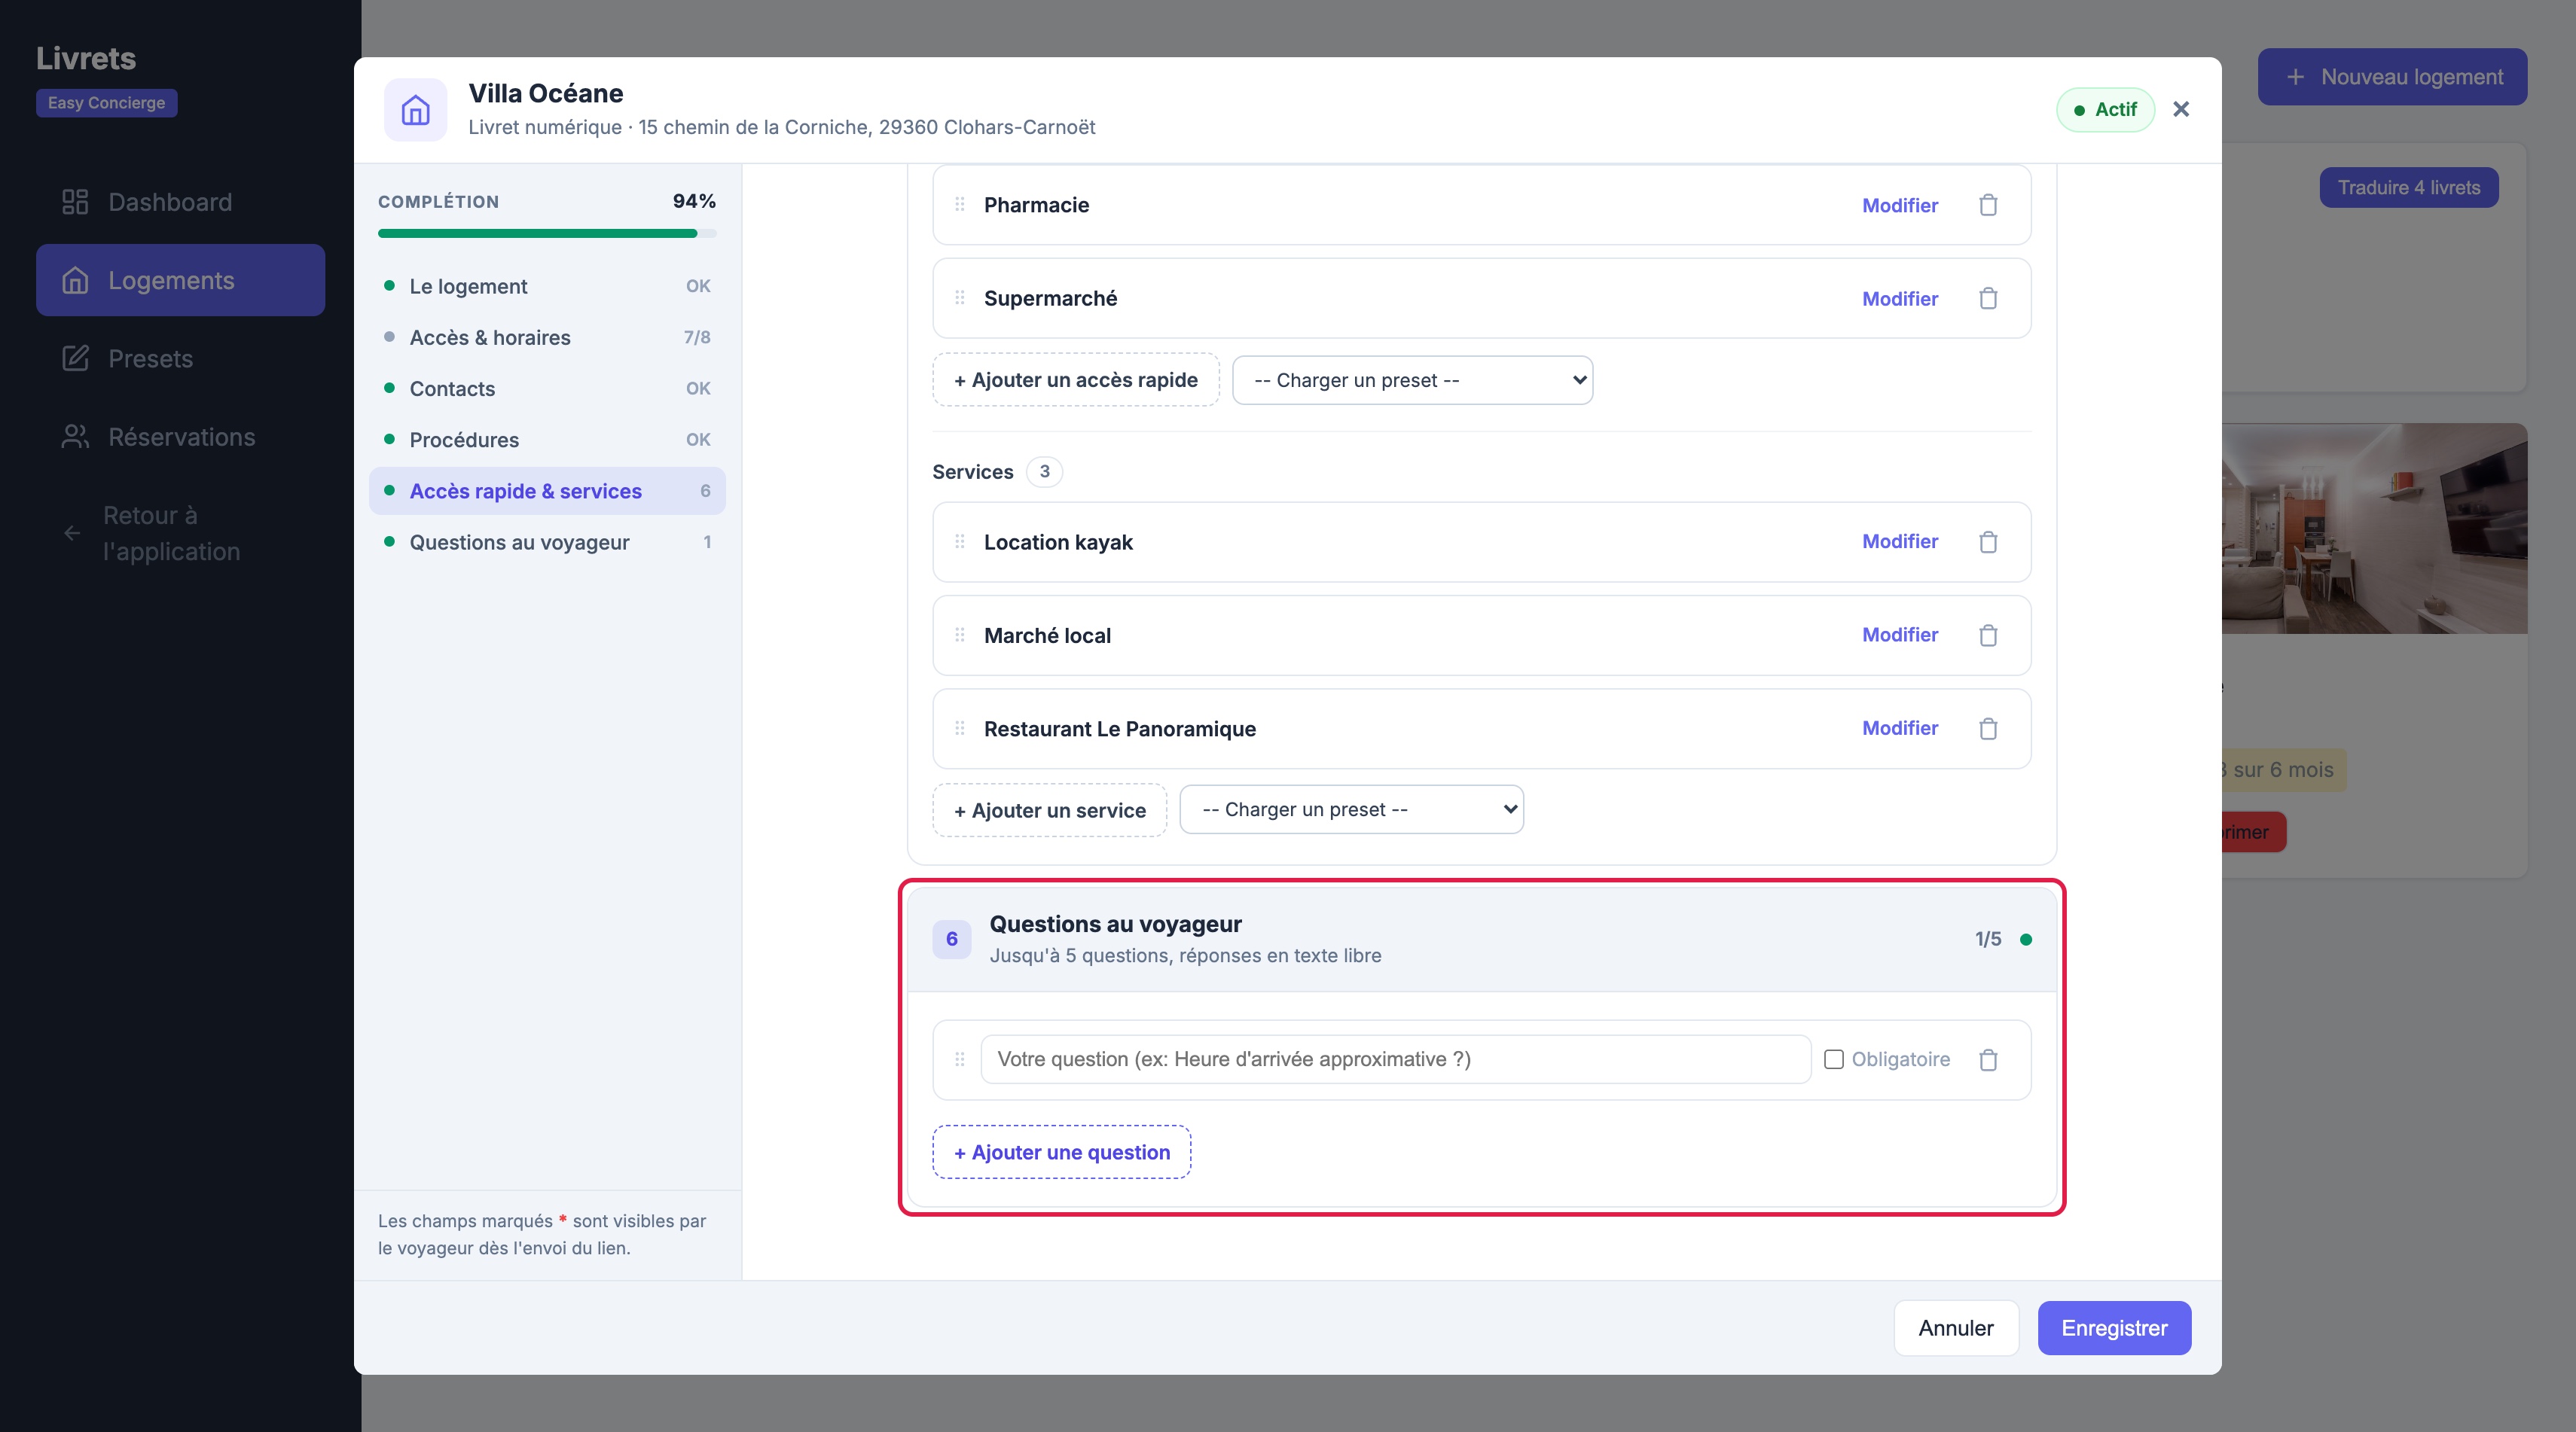This screenshot has height=1432, width=2576.
Task: Click Modifier for Pharmacie
Action: tap(1899, 205)
